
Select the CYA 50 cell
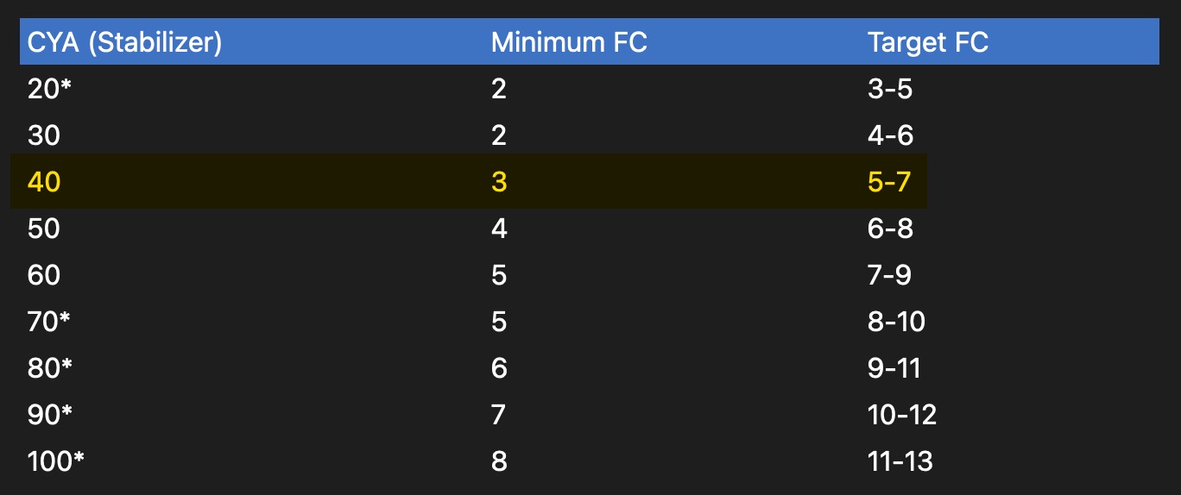click(x=44, y=229)
